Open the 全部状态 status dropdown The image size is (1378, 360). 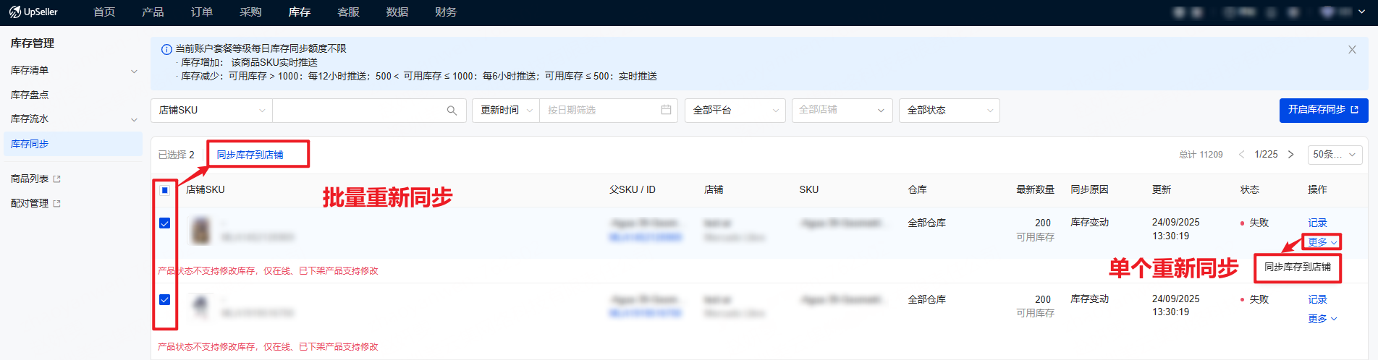click(949, 111)
